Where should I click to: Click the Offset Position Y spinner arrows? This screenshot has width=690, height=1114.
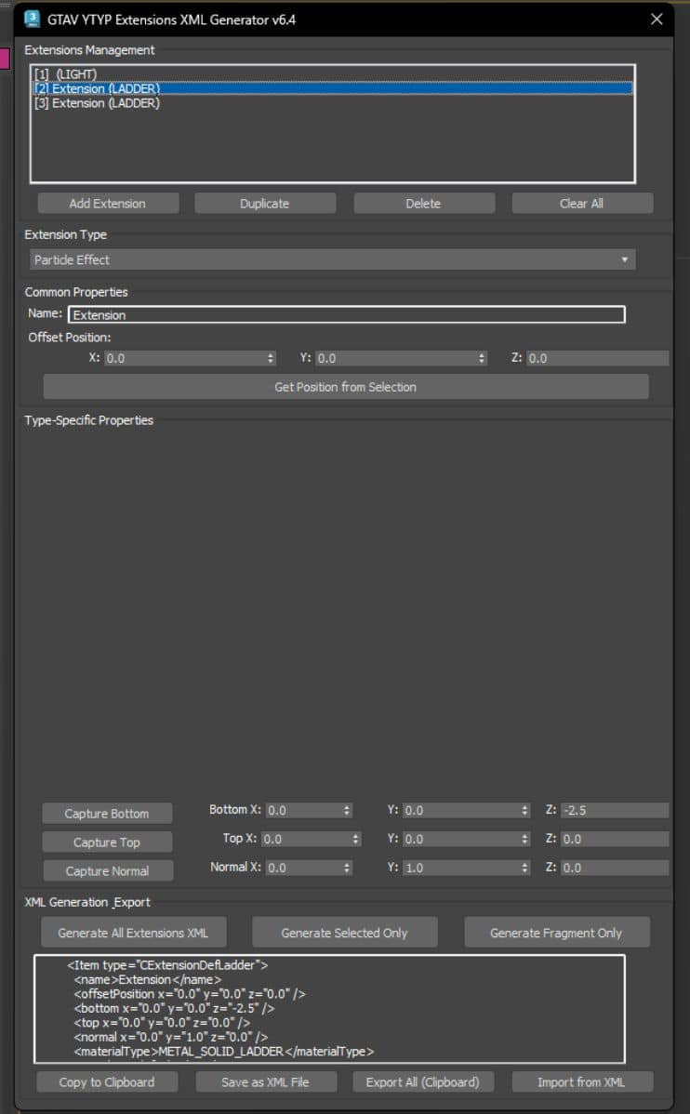(481, 358)
